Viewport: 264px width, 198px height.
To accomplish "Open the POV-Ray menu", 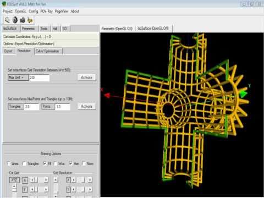I will [x=46, y=12].
